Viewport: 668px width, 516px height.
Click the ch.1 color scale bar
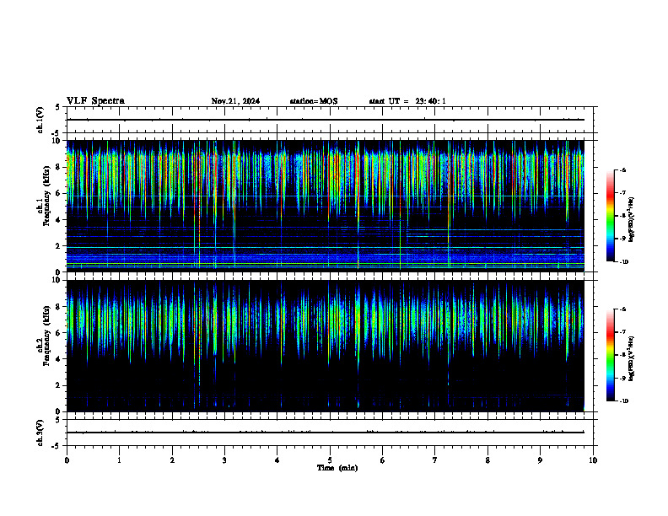pyautogui.click(x=610, y=216)
